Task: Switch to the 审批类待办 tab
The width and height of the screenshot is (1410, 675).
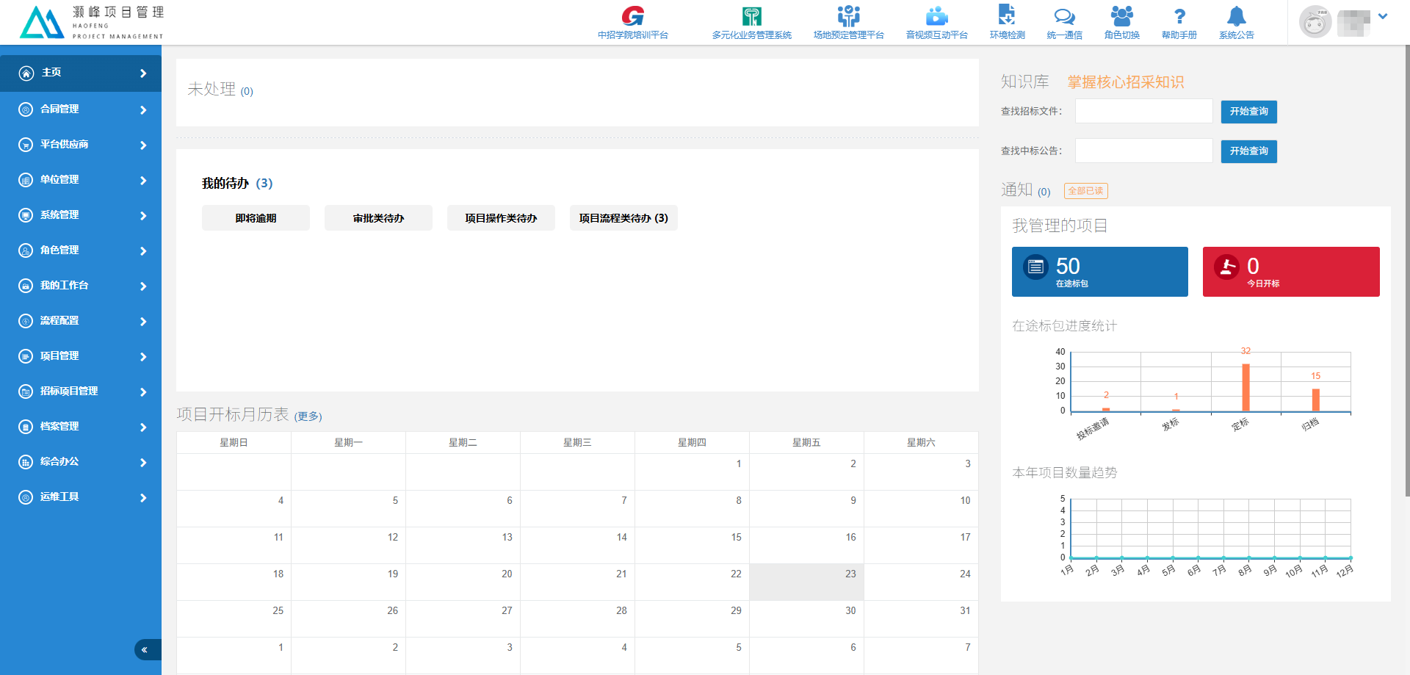Action: 378,218
